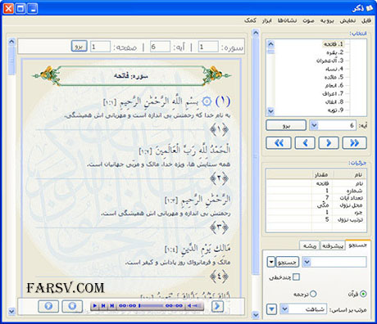Image resolution: width=377 pixels, height=324 pixels.
Task: Click the second round blue button in bottom bar
Action: pos(72,306)
